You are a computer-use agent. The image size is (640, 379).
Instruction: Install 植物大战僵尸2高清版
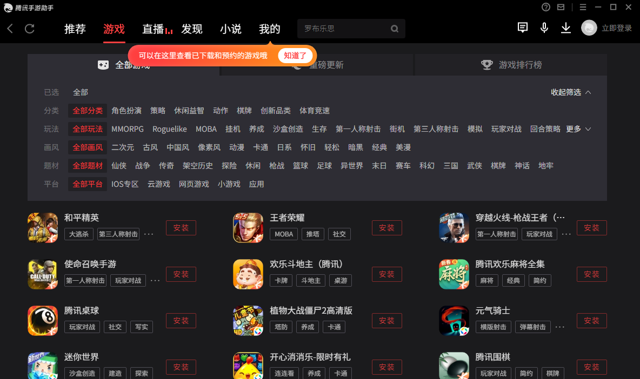coord(386,321)
